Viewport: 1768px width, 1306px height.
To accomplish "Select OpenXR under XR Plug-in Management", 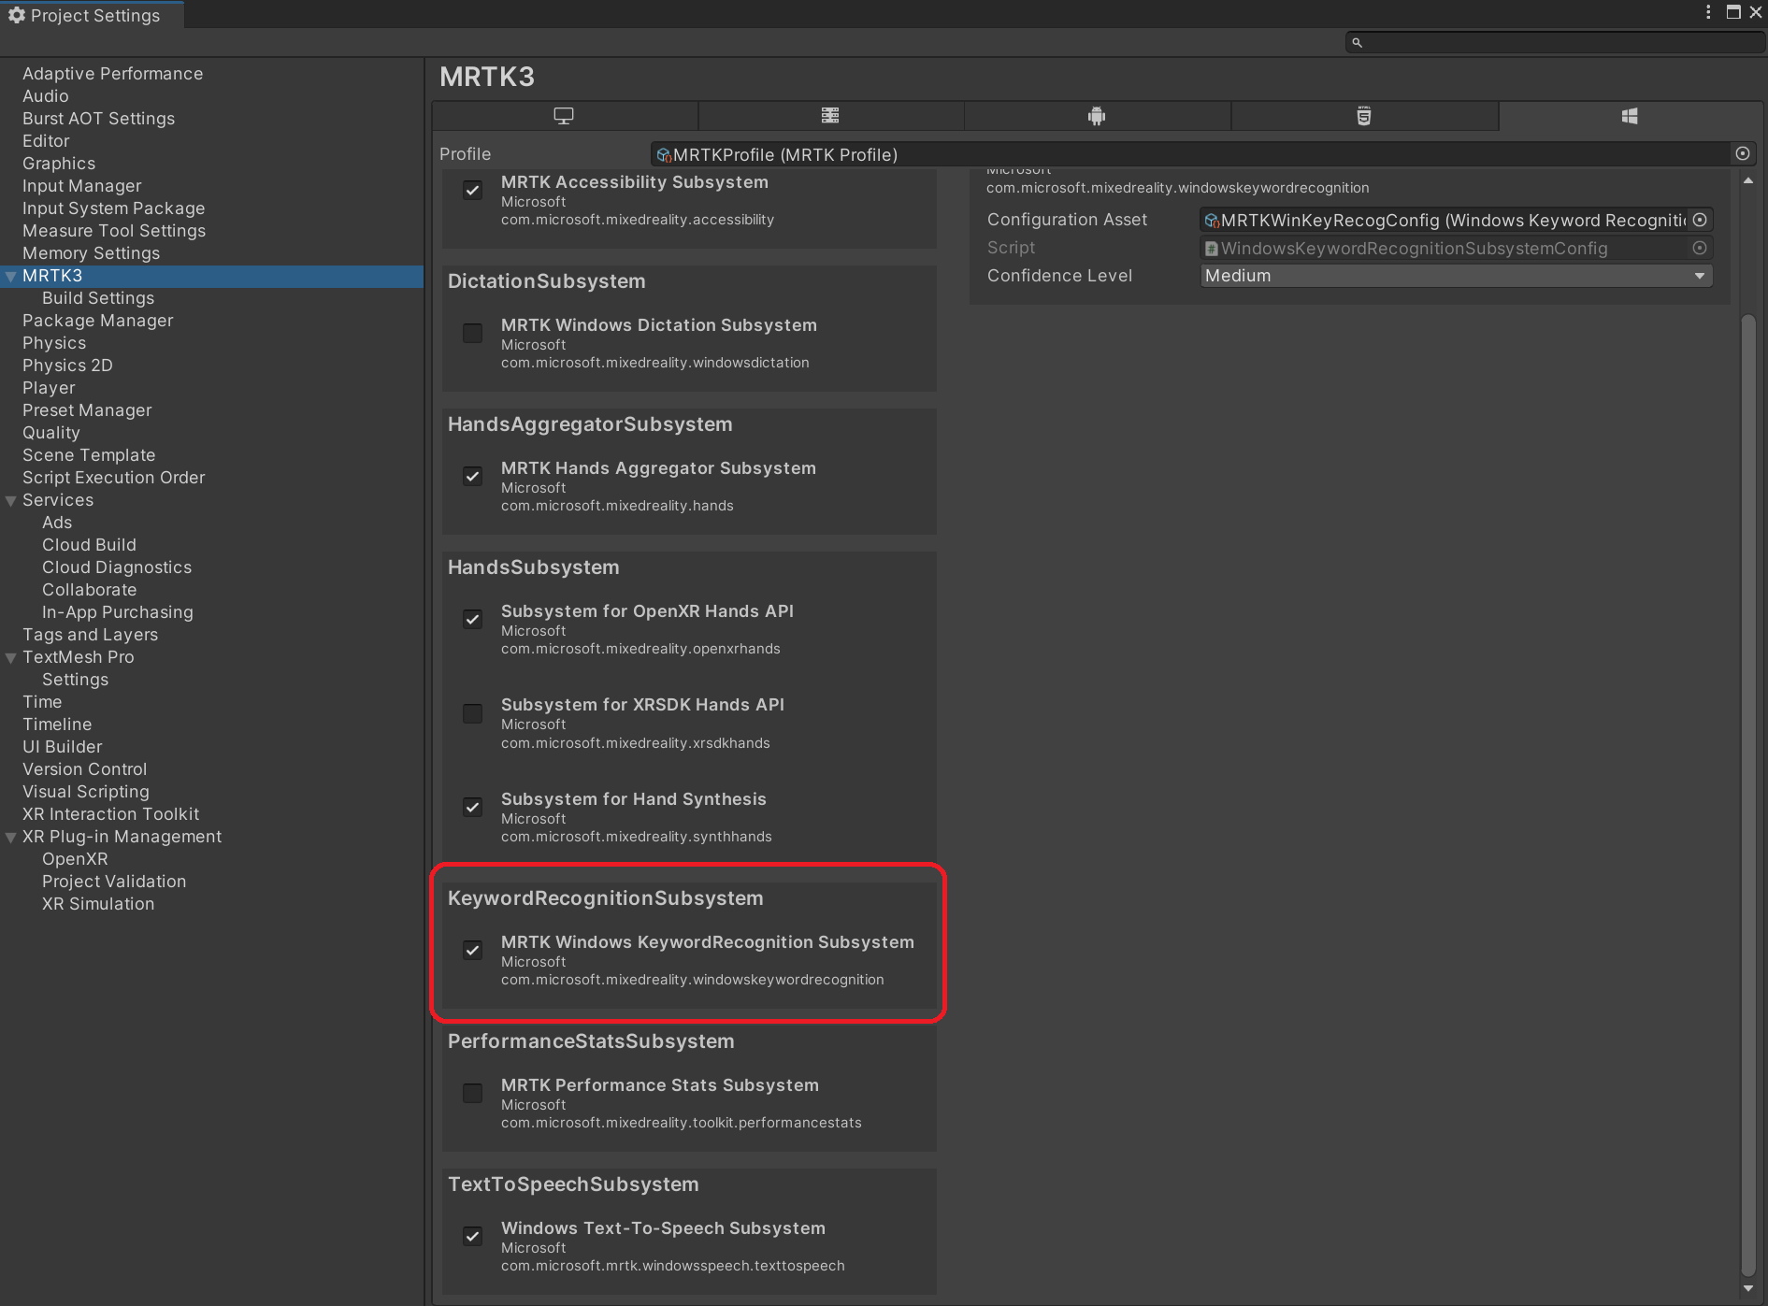I will coord(75,859).
